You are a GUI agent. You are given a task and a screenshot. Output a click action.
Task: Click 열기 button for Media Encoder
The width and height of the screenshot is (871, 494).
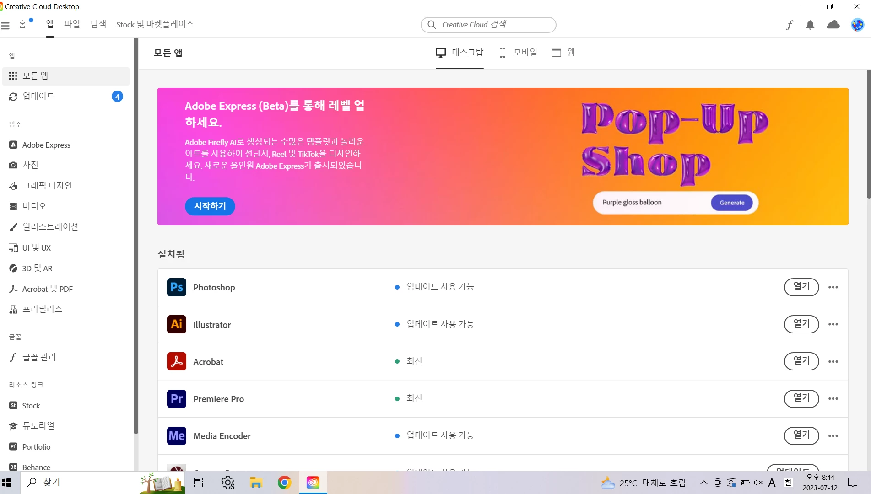[801, 436]
